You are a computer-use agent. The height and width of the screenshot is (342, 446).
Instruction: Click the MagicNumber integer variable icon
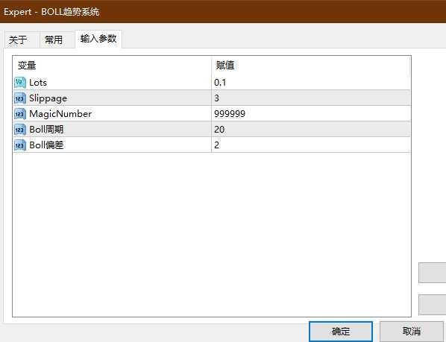[20, 114]
